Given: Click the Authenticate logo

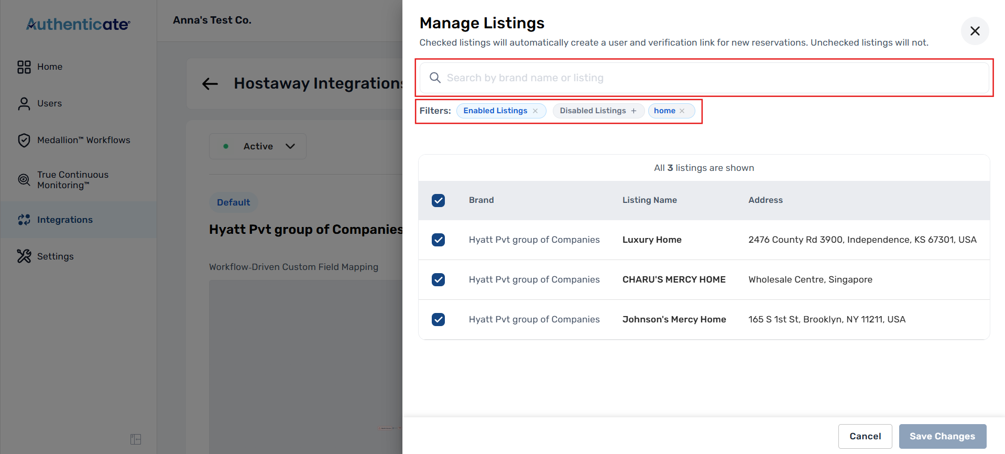Looking at the screenshot, I should coord(78,24).
